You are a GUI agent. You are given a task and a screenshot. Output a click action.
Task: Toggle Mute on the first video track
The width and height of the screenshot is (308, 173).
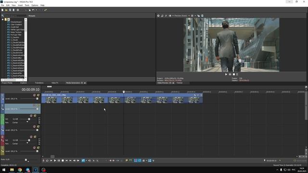(34, 95)
